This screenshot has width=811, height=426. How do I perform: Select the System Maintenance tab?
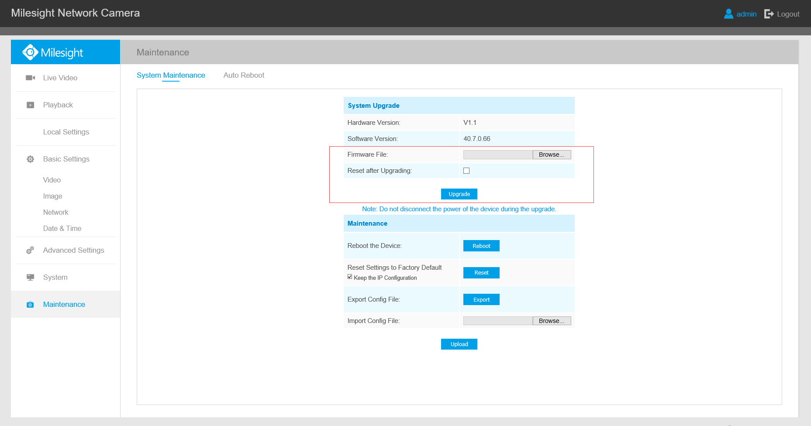171,75
